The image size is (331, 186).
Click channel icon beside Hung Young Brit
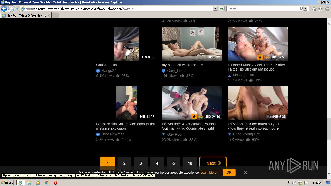click(229, 134)
